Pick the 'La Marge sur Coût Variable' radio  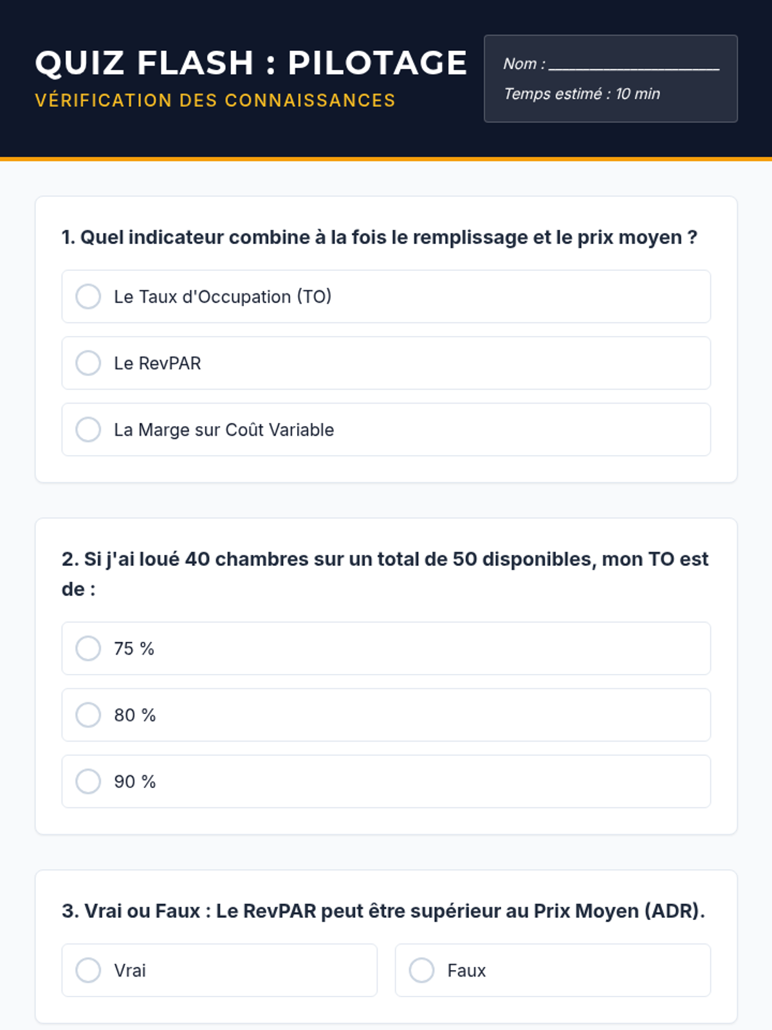(88, 429)
